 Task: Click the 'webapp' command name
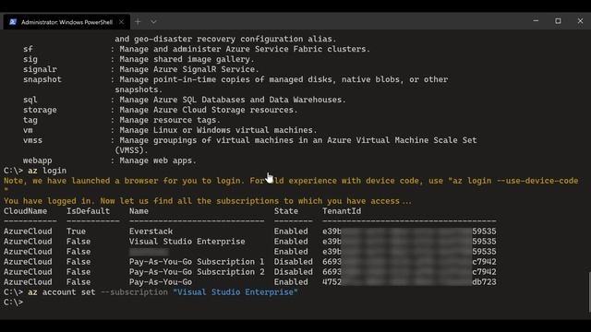point(37,160)
